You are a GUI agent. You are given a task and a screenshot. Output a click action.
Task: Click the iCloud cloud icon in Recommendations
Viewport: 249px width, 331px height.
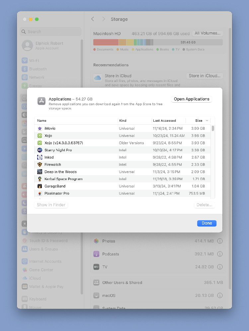pos(98,78)
